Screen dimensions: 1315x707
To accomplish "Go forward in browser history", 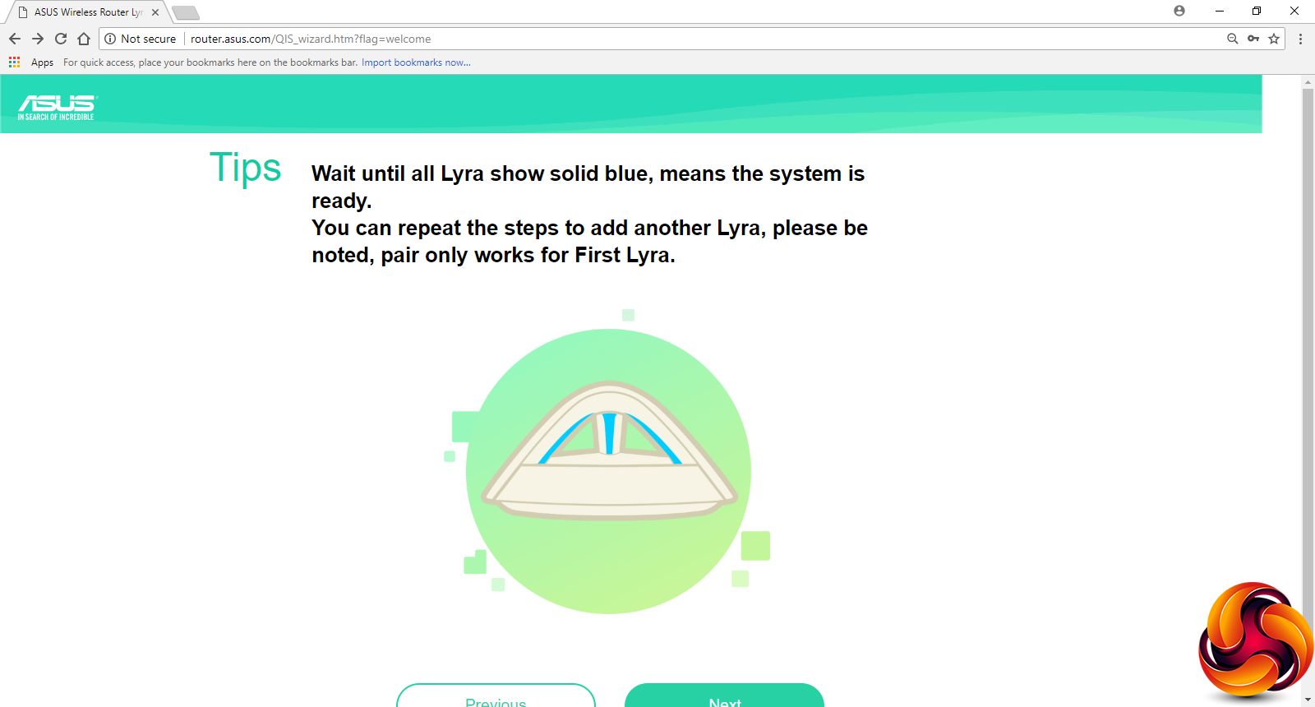I will pos(38,39).
